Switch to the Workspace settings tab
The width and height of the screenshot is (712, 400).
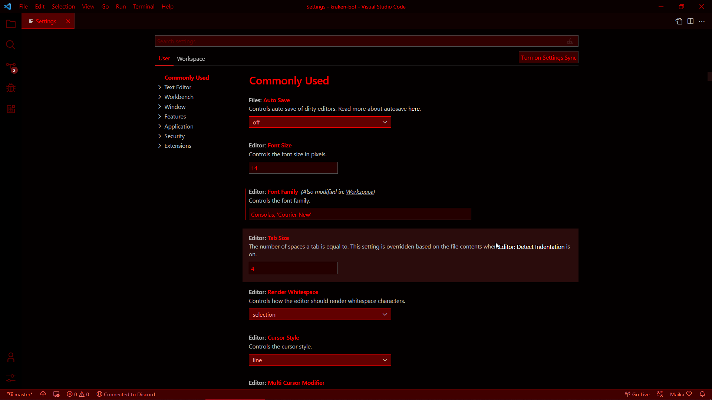click(191, 59)
